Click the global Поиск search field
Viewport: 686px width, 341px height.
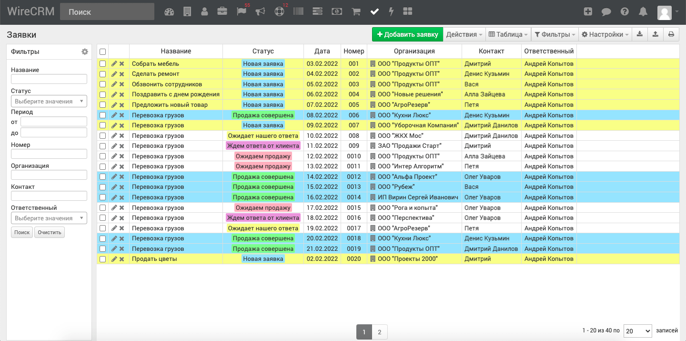107,12
